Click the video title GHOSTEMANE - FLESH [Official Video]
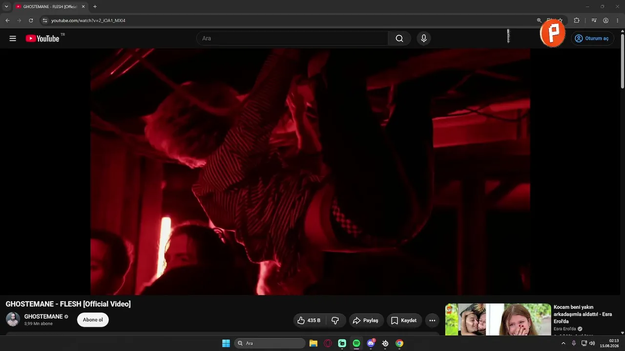 pyautogui.click(x=68, y=304)
